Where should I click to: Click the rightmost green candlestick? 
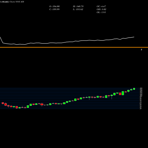(x=134, y=89)
